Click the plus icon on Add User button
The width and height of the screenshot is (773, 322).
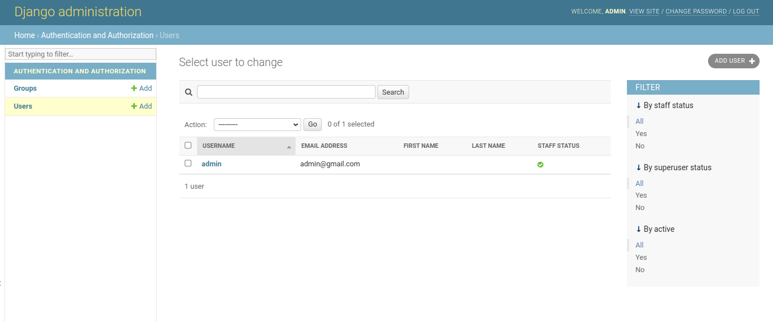[x=752, y=61]
